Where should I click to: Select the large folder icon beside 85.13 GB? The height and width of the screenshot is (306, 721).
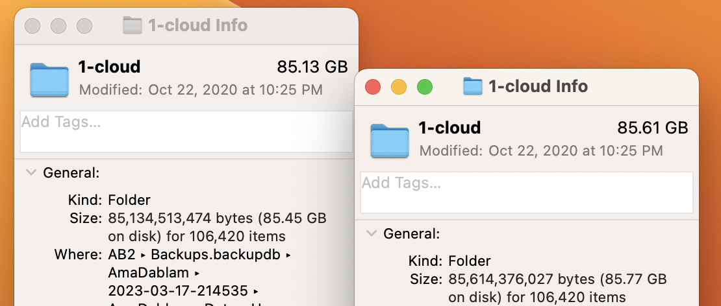click(49, 80)
